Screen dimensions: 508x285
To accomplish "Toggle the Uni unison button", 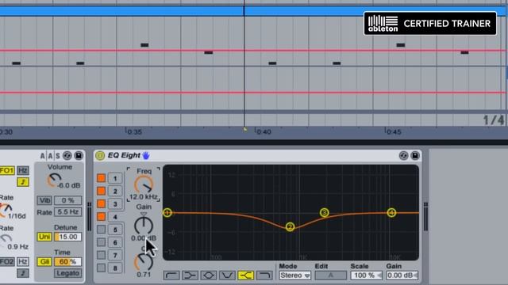I will point(44,237).
